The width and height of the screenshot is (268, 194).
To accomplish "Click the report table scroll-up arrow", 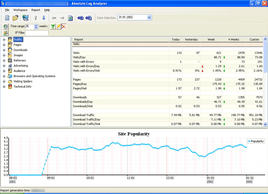I will coord(265,39).
